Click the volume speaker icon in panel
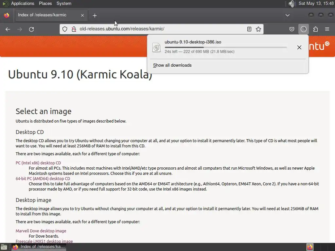Screen dimensions: 335x251 point(292,4)
